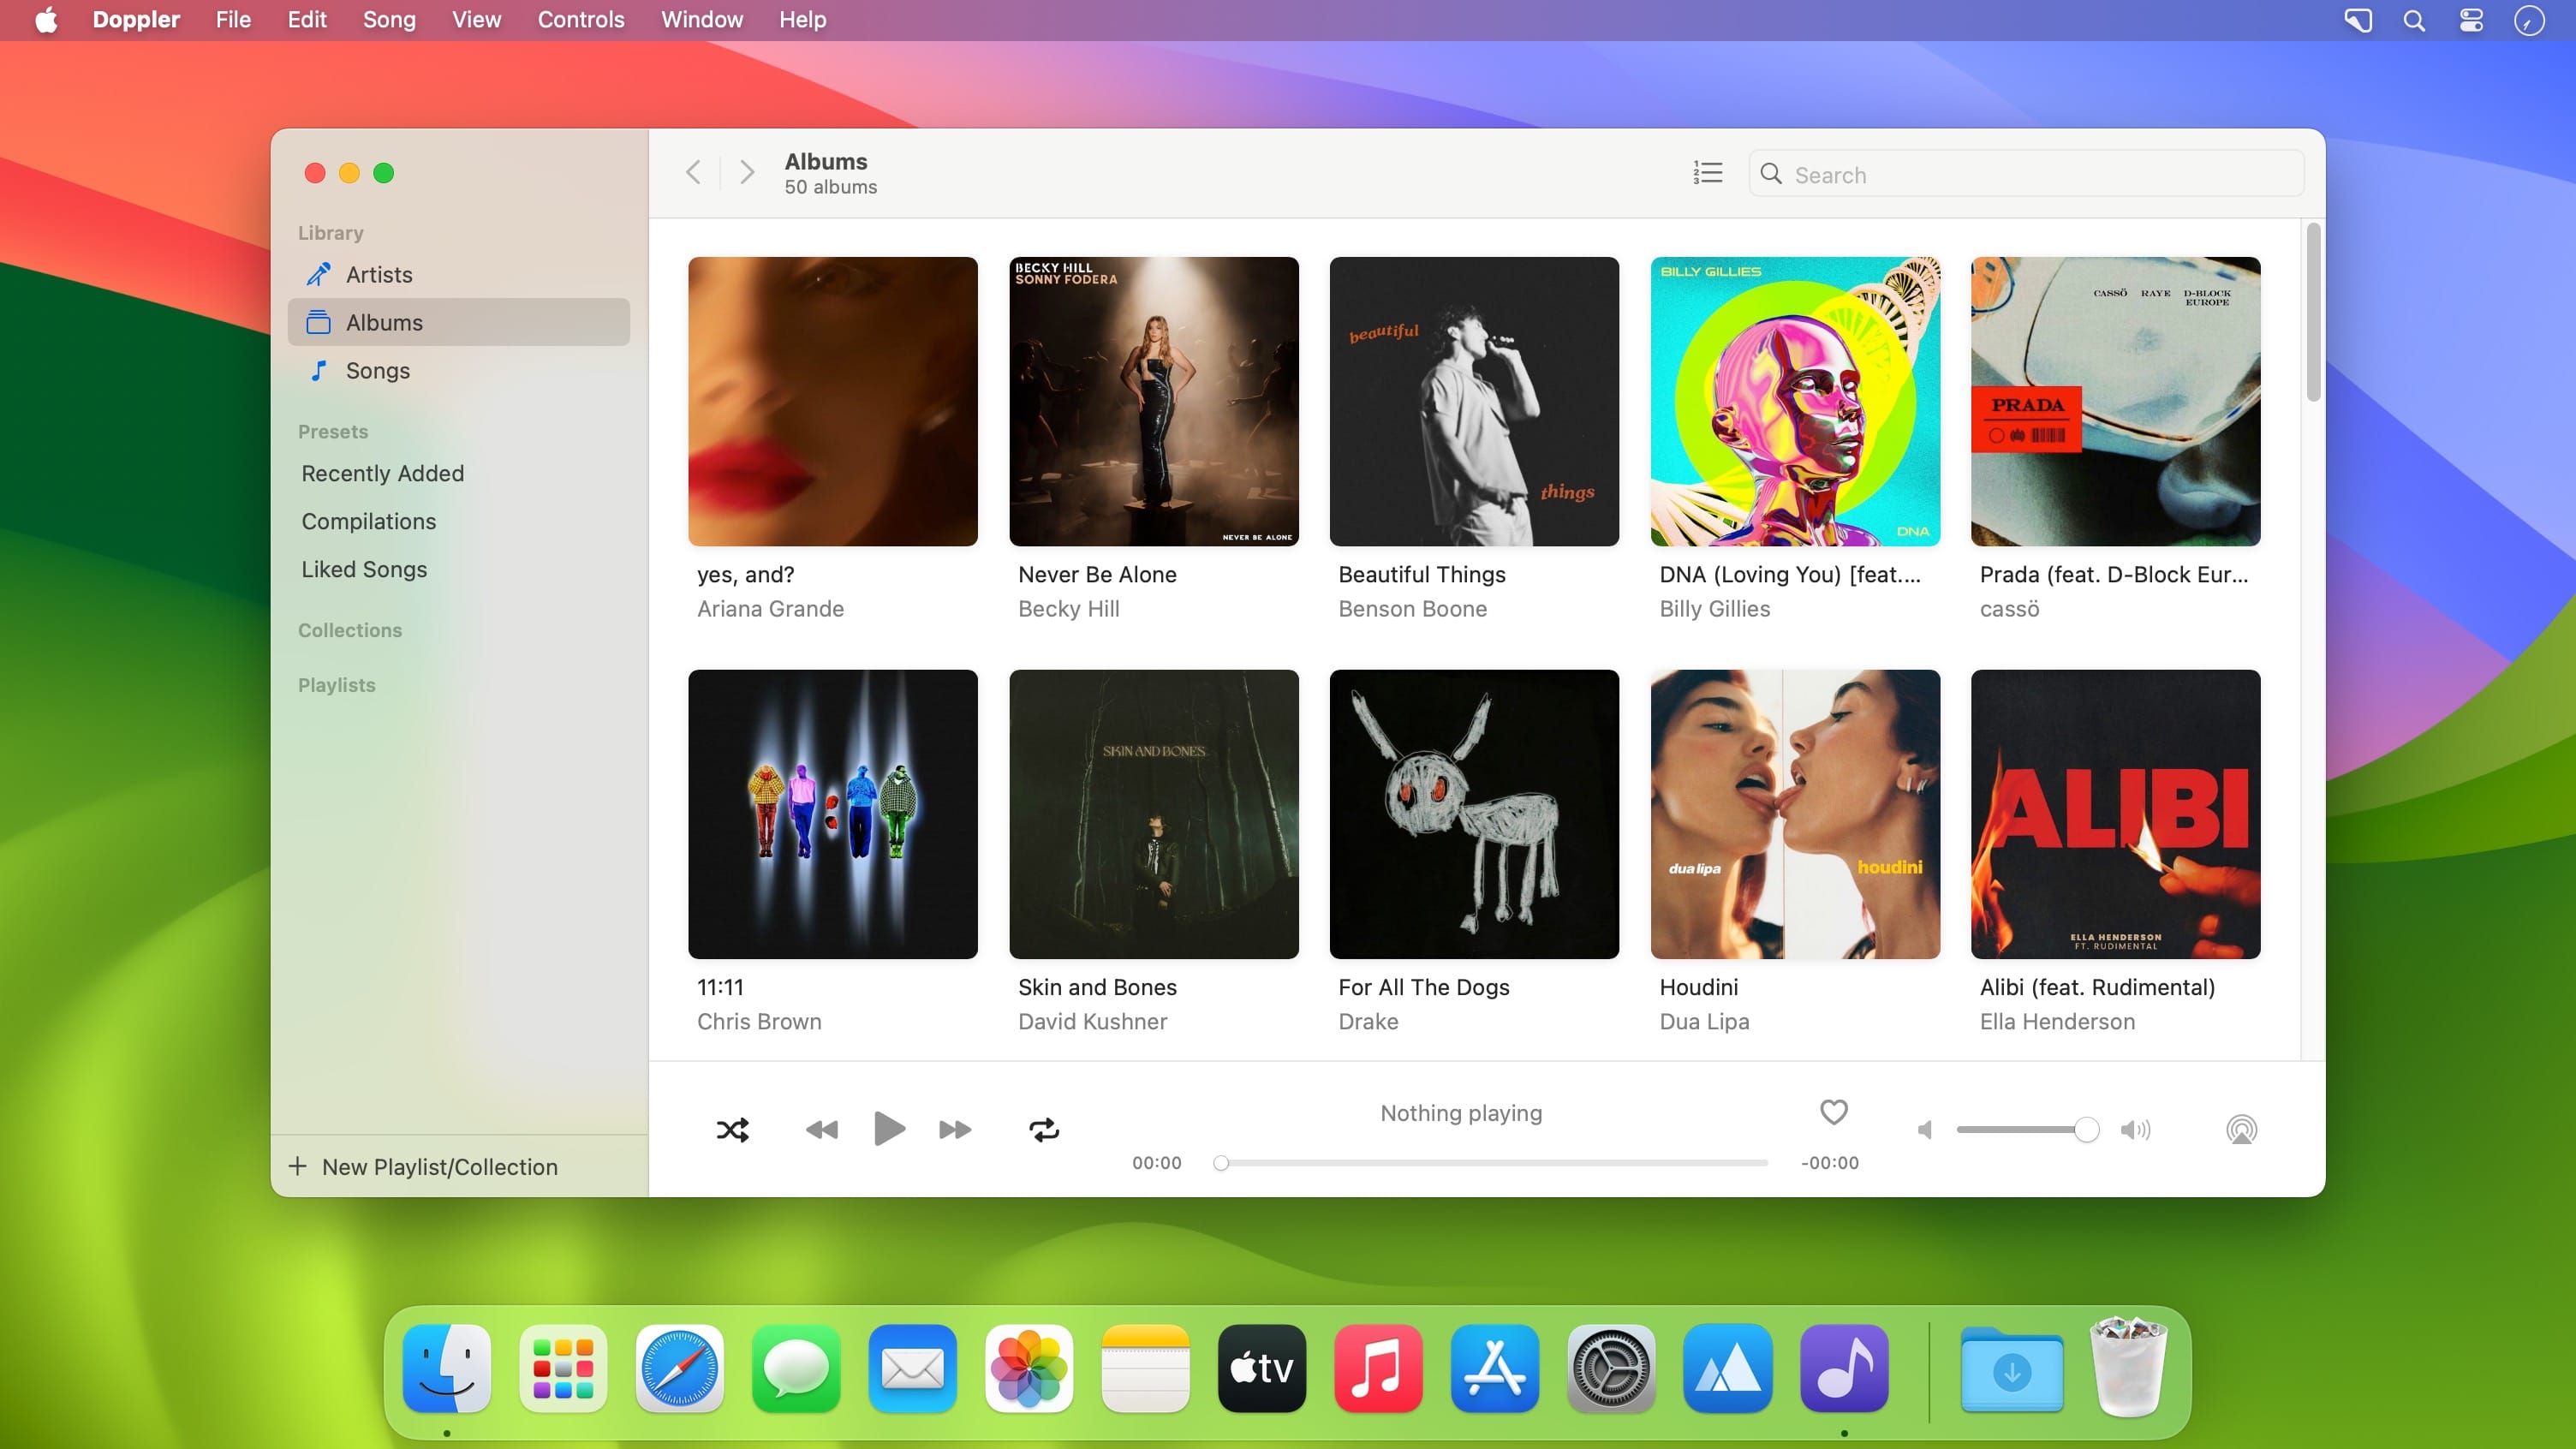Click the Becky Hill artist name

1068,609
